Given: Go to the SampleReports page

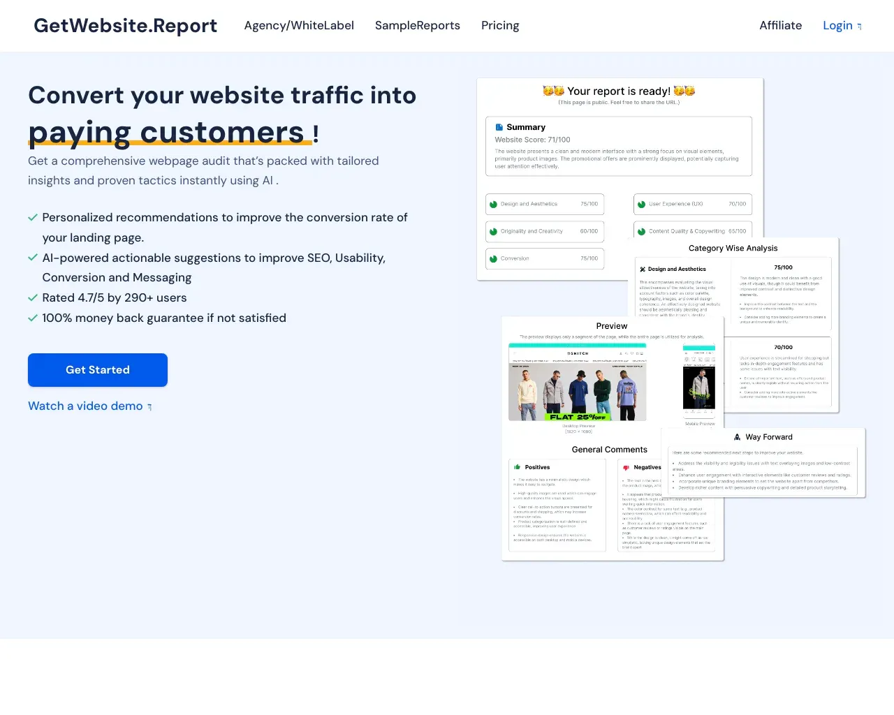Looking at the screenshot, I should click(x=418, y=26).
